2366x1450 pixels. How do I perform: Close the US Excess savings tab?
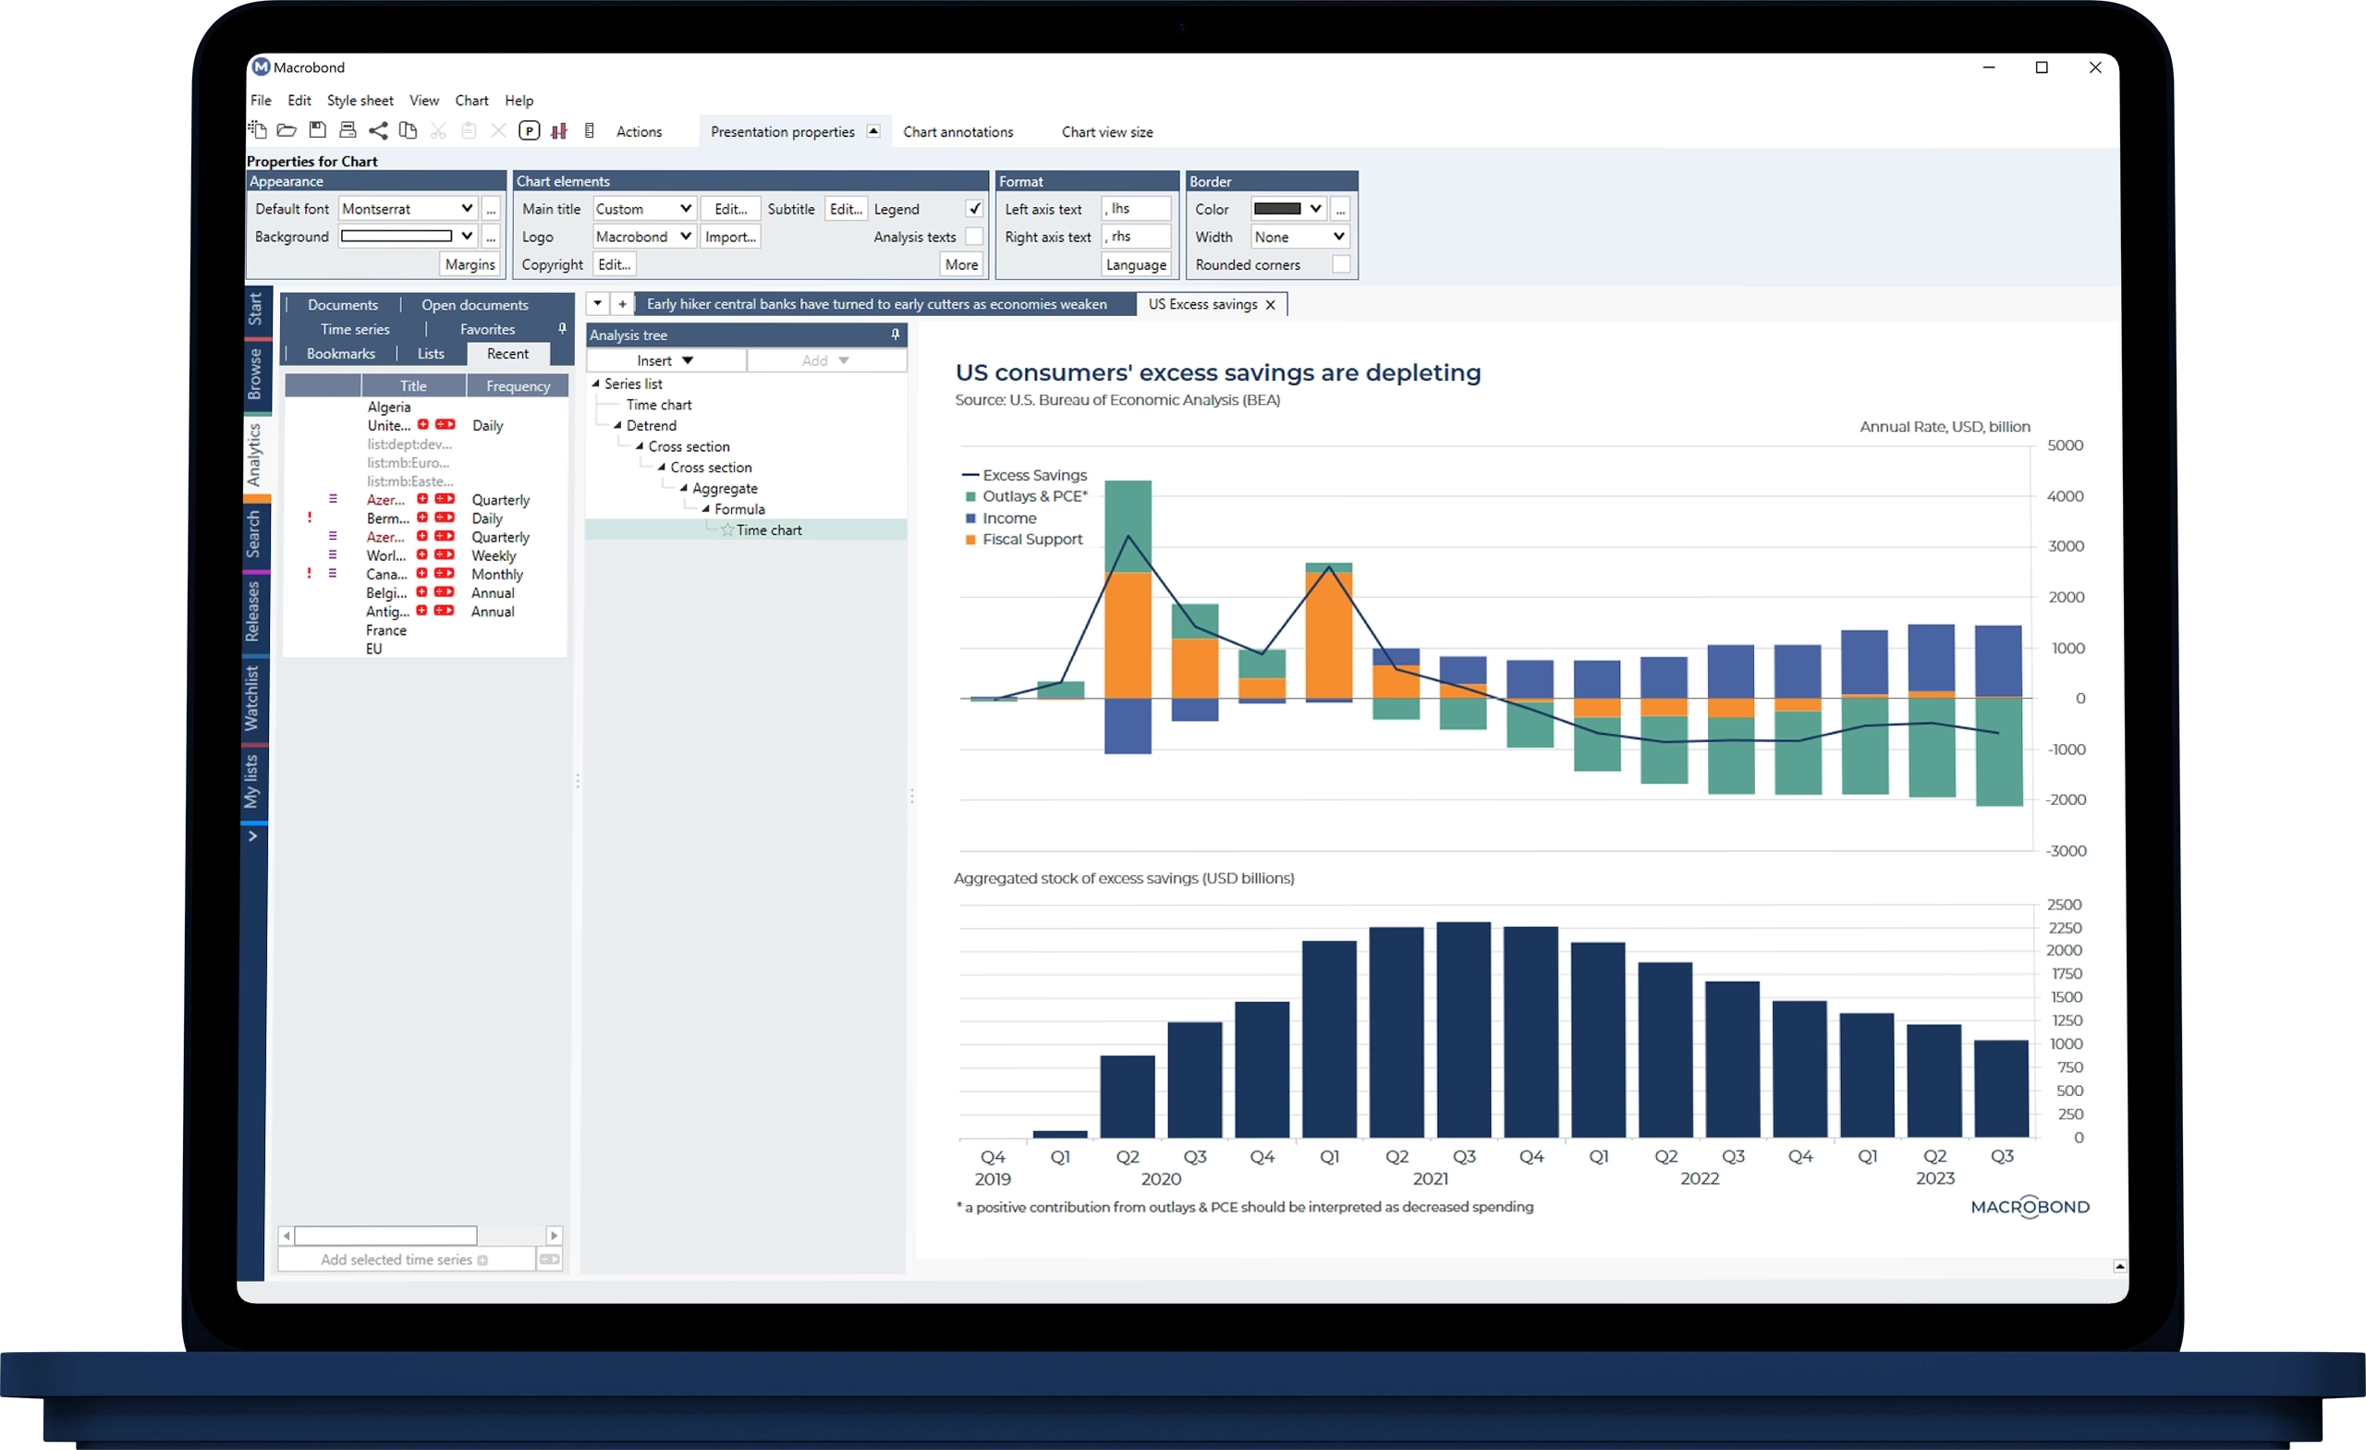1271,304
